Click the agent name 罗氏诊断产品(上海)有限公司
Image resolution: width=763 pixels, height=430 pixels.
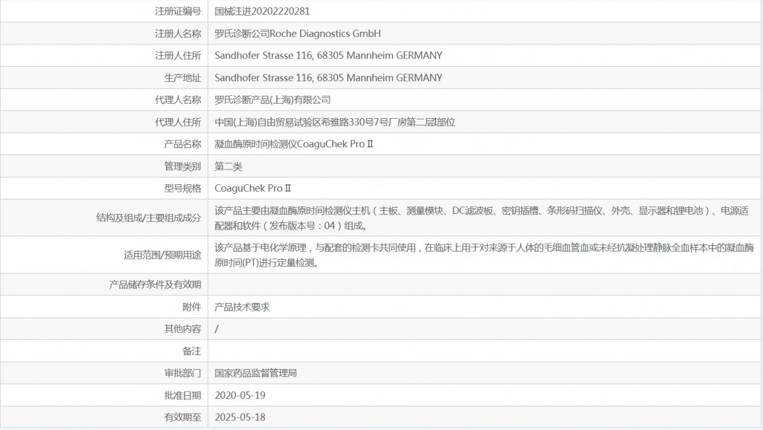tap(273, 100)
